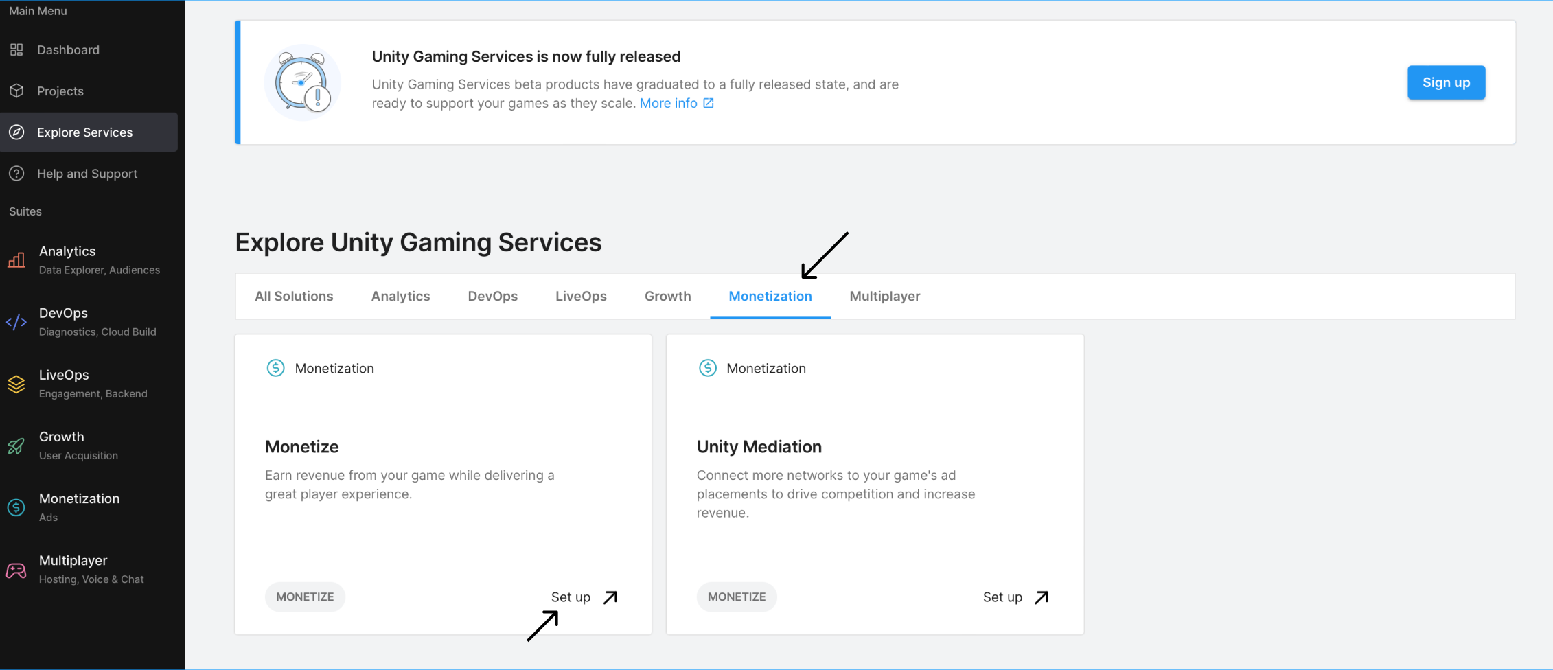Open the external link icon beside More info

click(x=709, y=103)
